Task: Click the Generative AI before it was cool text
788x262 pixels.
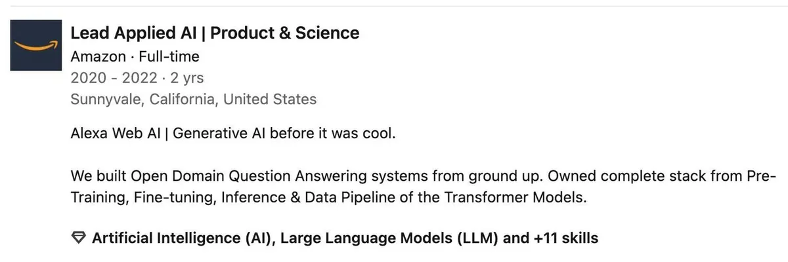Action: 284,134
